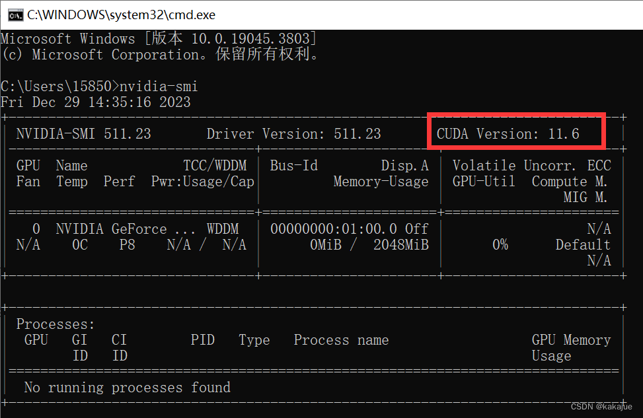Click the timestamp Fri Dec 29 line
Viewport: 643px width, 418px height.
[96, 102]
